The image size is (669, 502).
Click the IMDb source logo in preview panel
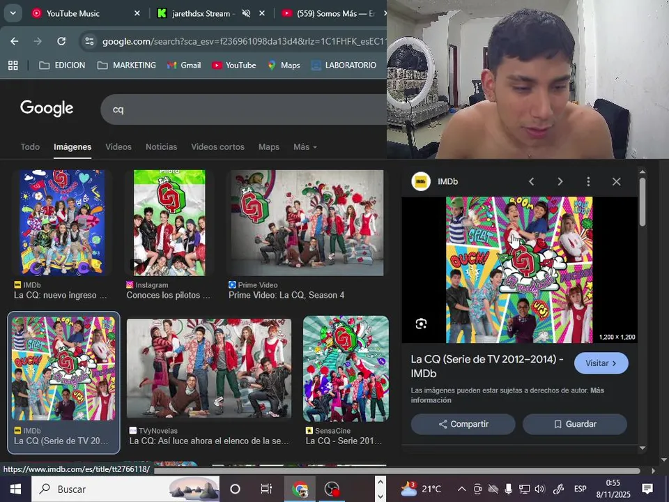coord(421,181)
